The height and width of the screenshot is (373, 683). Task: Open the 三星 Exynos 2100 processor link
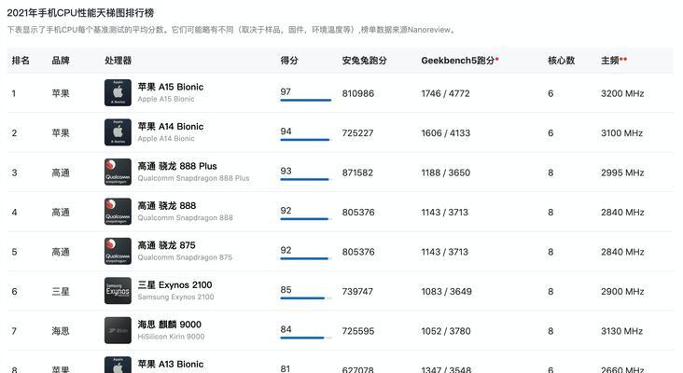[x=175, y=285]
